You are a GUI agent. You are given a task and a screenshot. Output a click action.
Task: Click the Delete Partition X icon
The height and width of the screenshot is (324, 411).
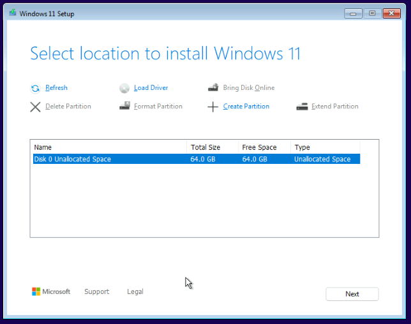pyautogui.click(x=35, y=107)
